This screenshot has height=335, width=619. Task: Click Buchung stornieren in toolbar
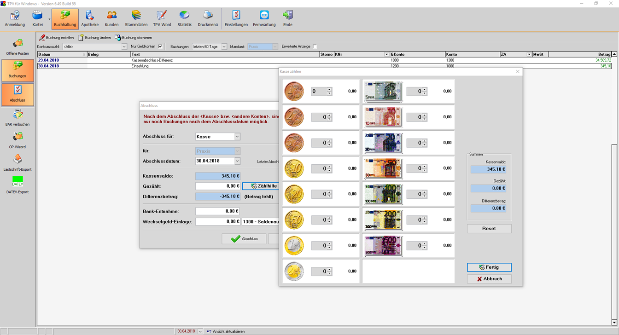pyautogui.click(x=134, y=38)
